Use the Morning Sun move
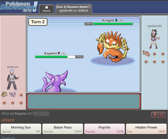The width and height of the screenshot is (168, 139). coord(21,129)
